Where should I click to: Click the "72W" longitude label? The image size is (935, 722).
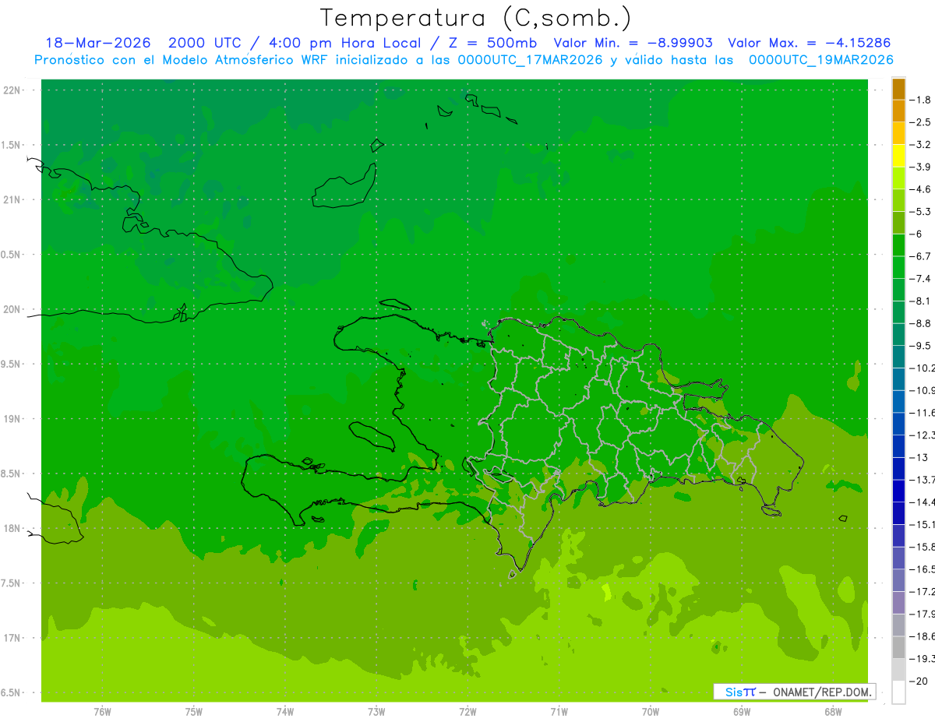click(x=467, y=712)
